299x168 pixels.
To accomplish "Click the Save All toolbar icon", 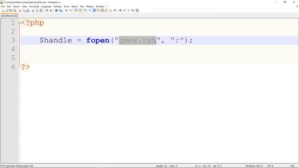I will tap(15, 10).
